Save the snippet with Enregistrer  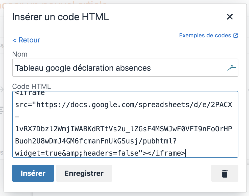[x=84, y=173]
